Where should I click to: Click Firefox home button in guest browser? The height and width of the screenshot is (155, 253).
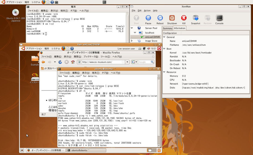click(73, 62)
